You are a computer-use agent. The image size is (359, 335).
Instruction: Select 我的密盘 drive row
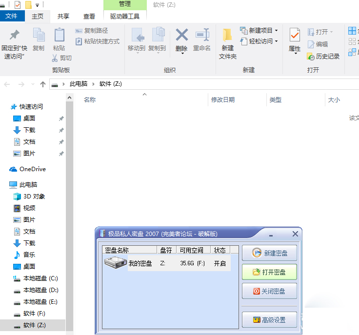pyautogui.click(x=167, y=263)
